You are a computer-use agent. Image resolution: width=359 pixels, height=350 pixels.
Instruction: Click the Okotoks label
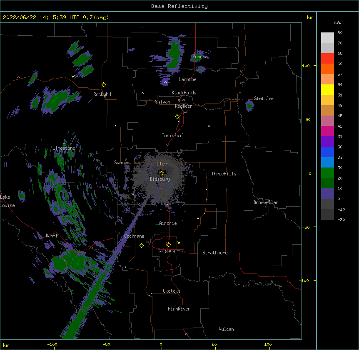click(172, 291)
